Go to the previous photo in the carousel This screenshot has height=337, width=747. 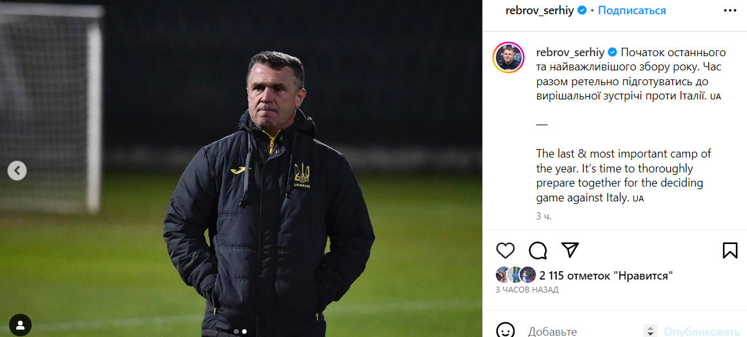coord(17,171)
